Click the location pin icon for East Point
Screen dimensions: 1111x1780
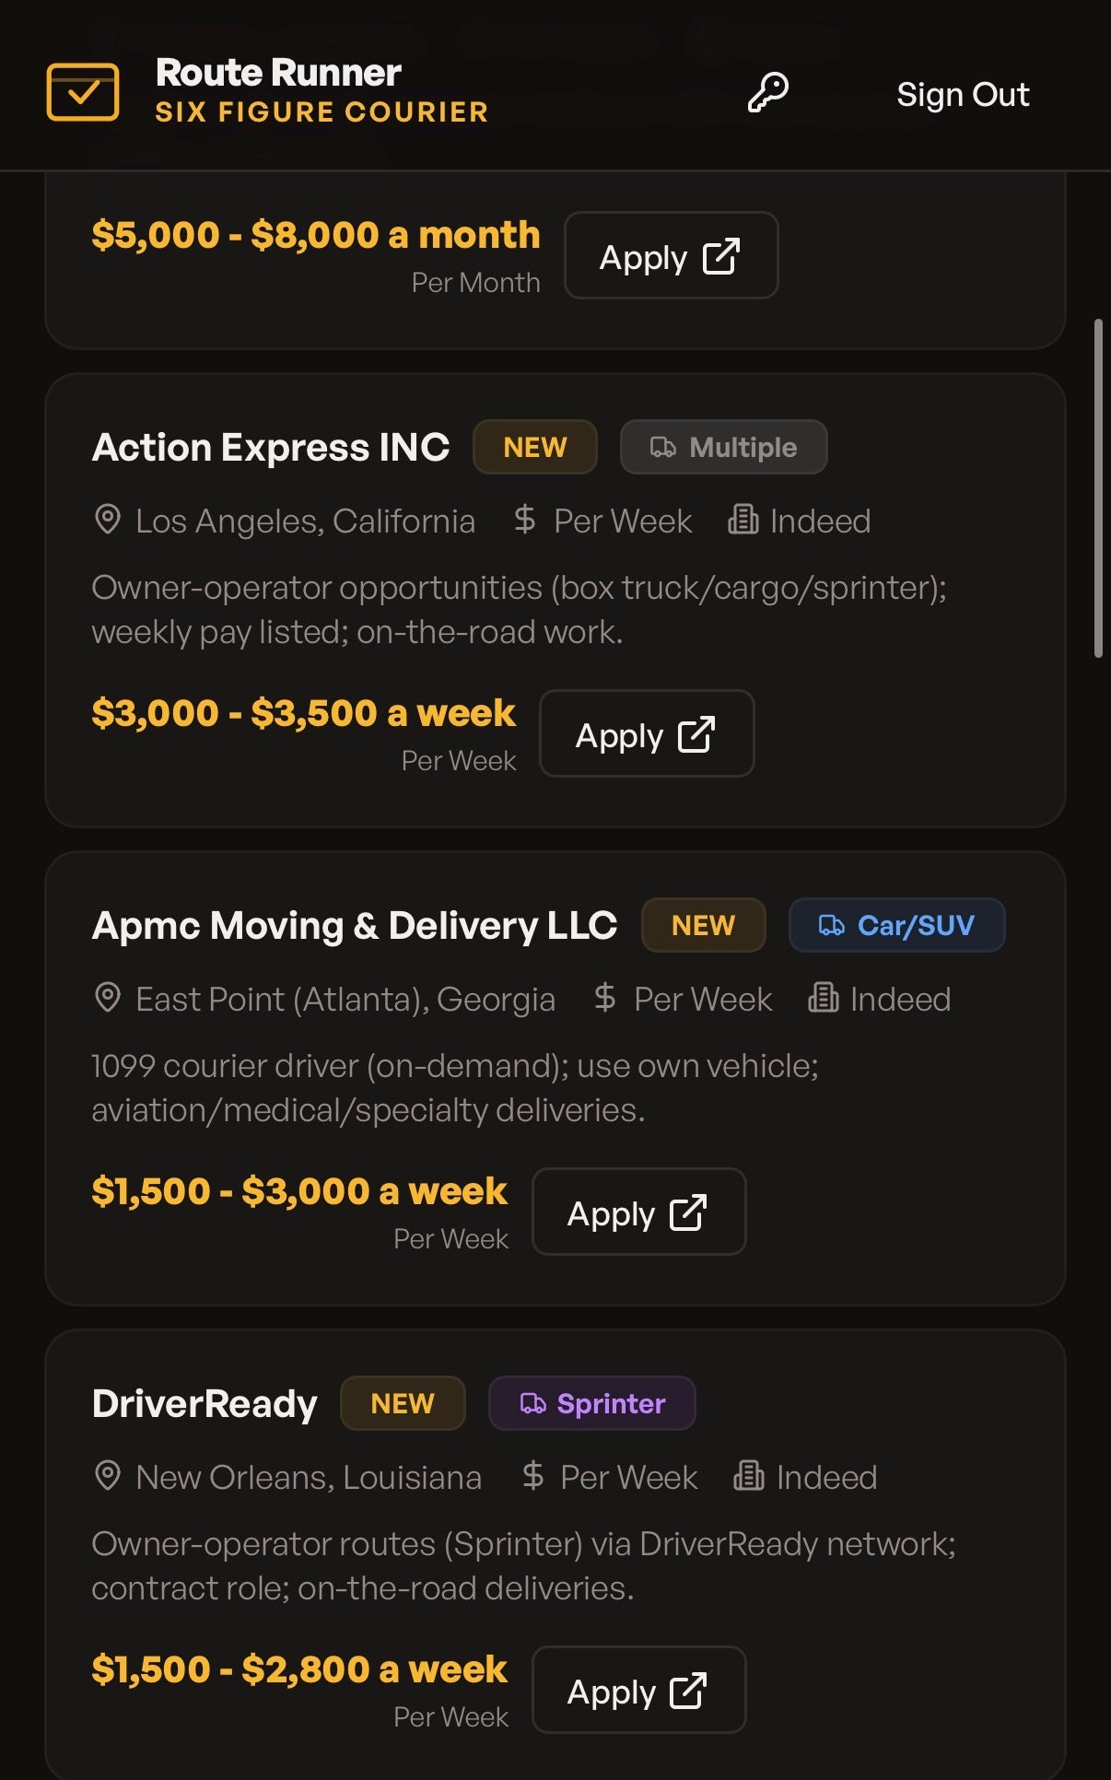click(x=108, y=999)
